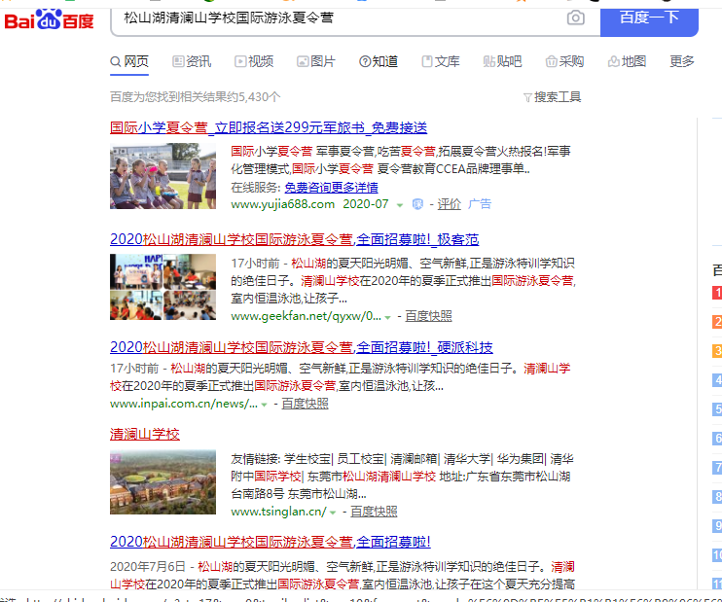Click hot search rank 3 badge
This screenshot has height=602, width=722.
tap(717, 351)
